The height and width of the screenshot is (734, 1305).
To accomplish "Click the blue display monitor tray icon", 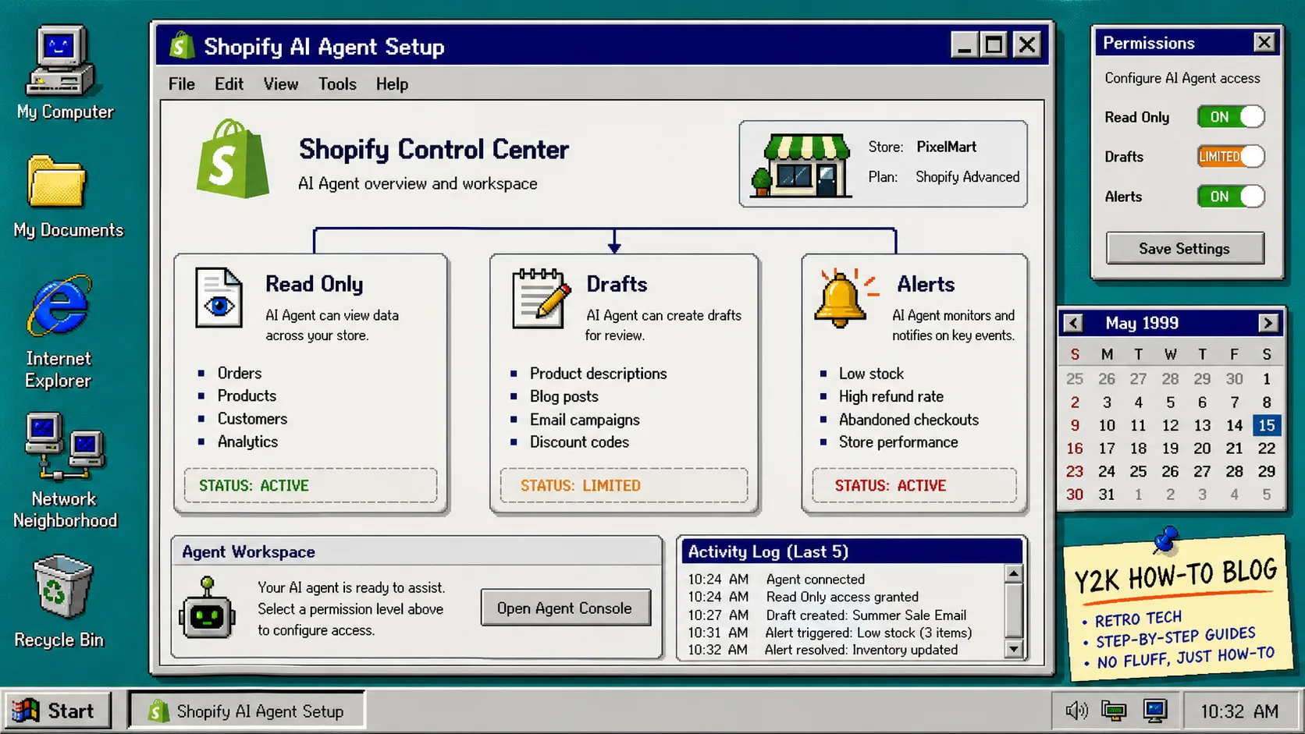I will (1154, 711).
